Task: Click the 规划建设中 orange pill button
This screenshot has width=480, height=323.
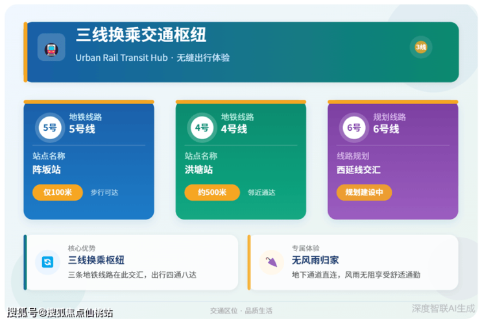Action: (364, 192)
